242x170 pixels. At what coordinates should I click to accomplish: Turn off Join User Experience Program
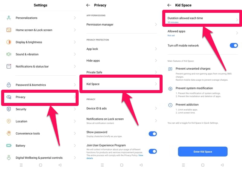153,152
